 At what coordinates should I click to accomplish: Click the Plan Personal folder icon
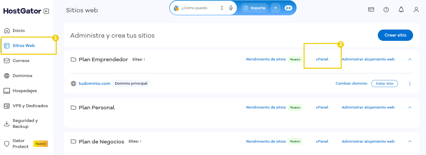coord(73,107)
